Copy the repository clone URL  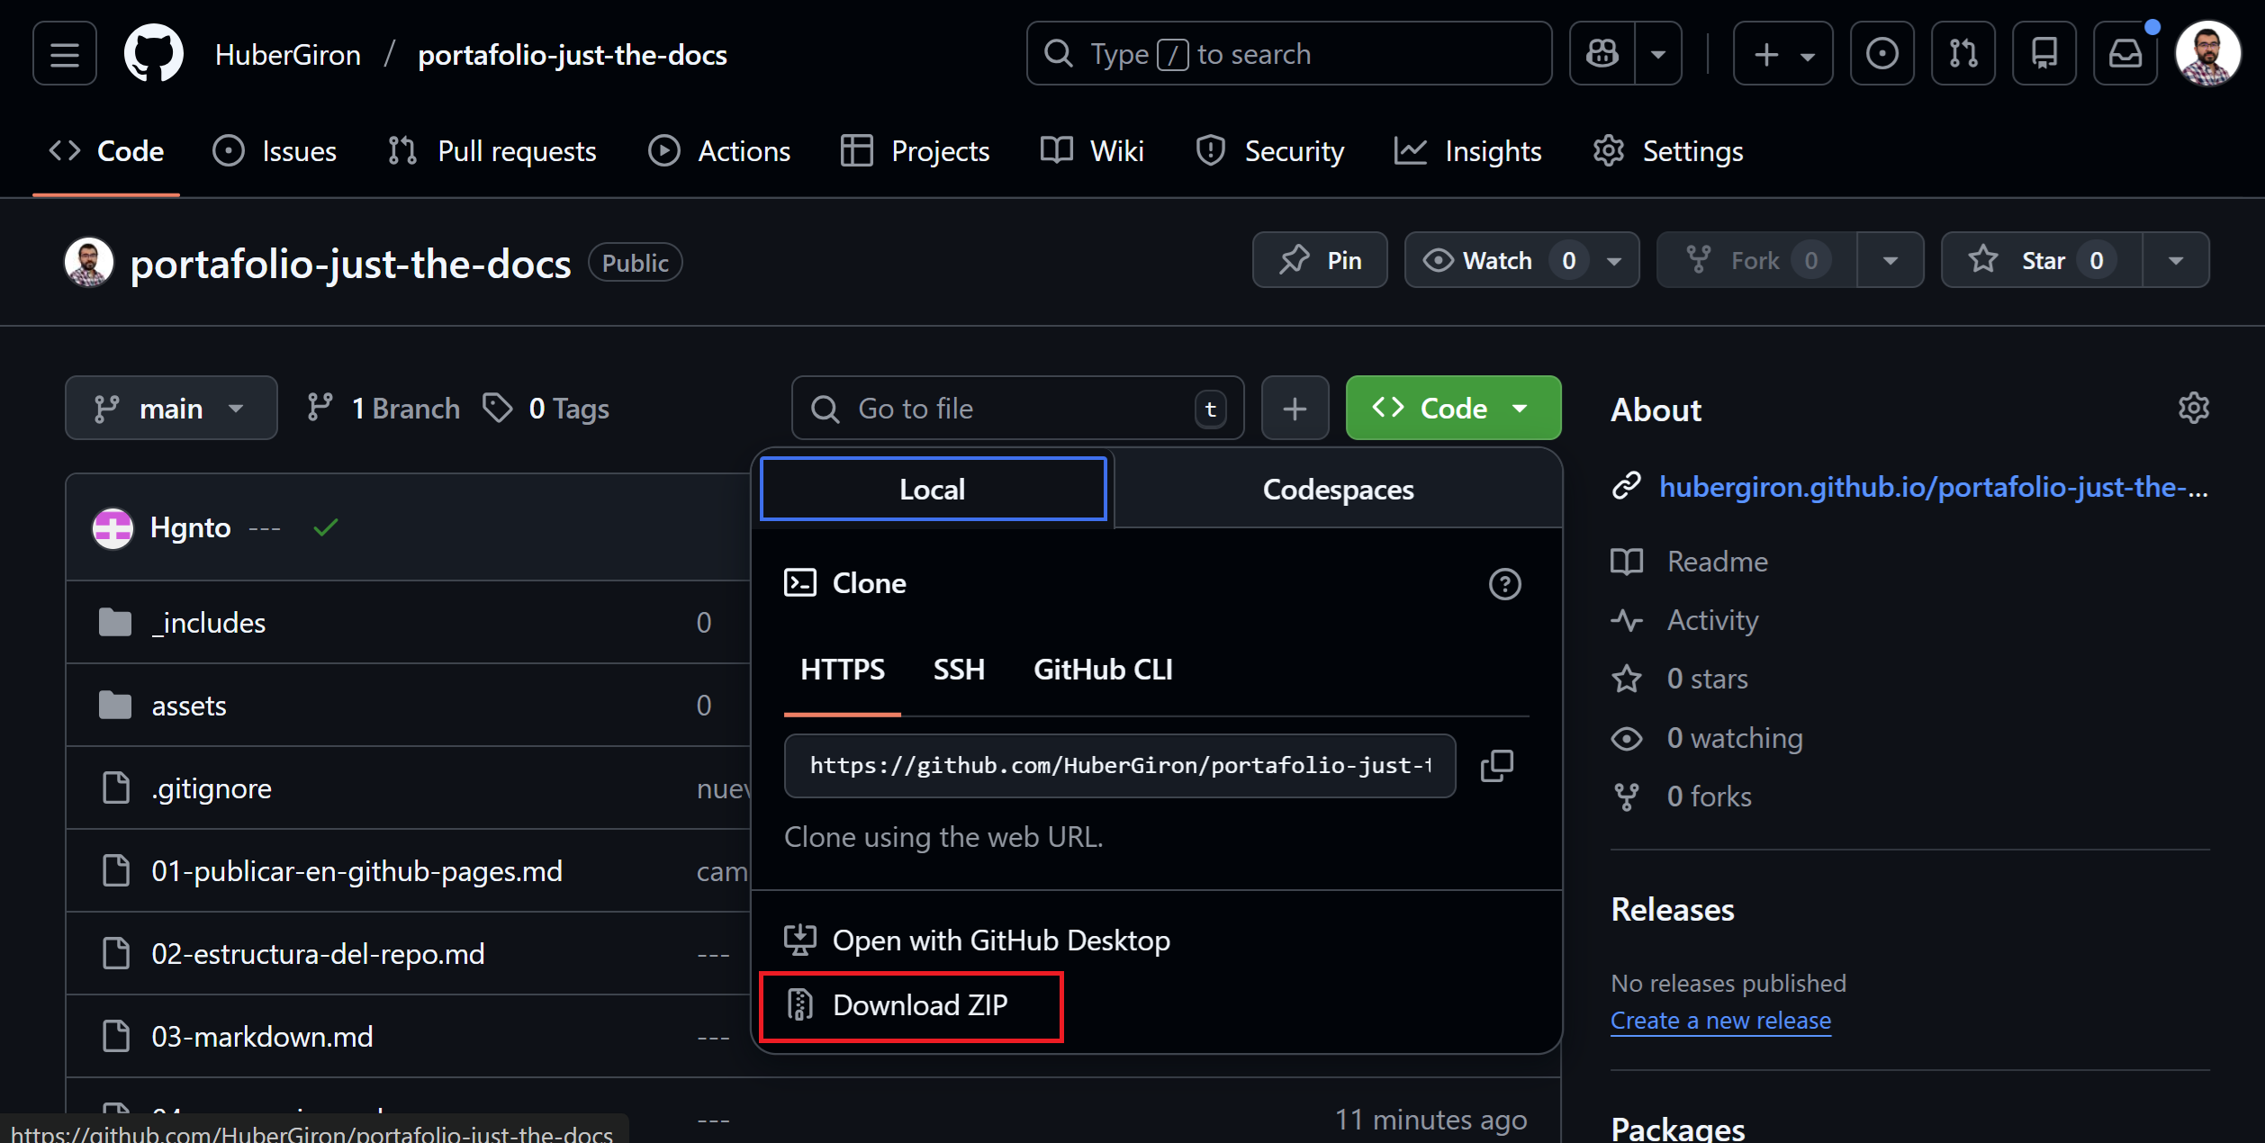[x=1497, y=765]
